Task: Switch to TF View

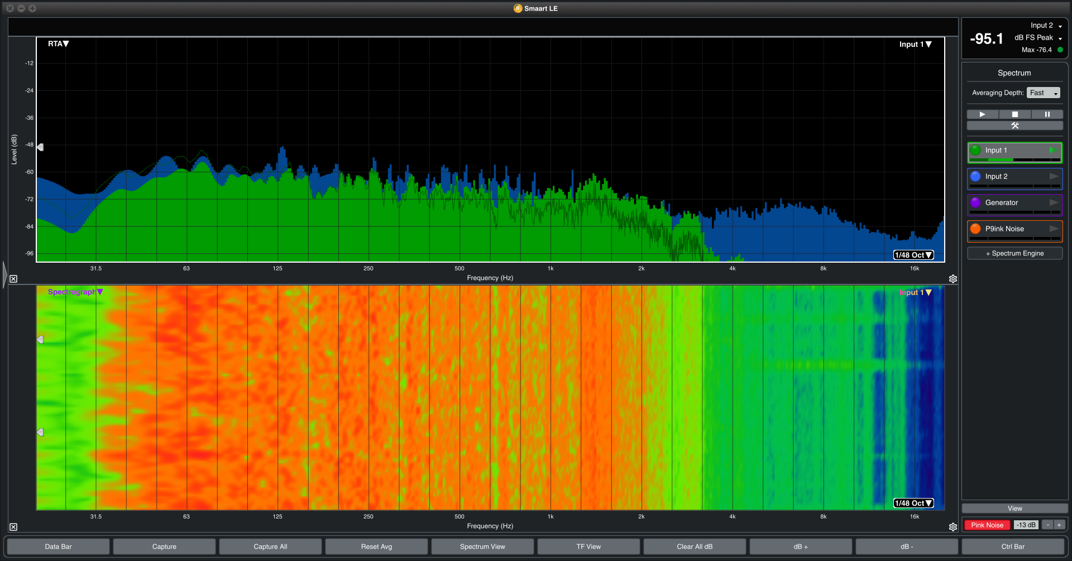Action: pyautogui.click(x=588, y=547)
